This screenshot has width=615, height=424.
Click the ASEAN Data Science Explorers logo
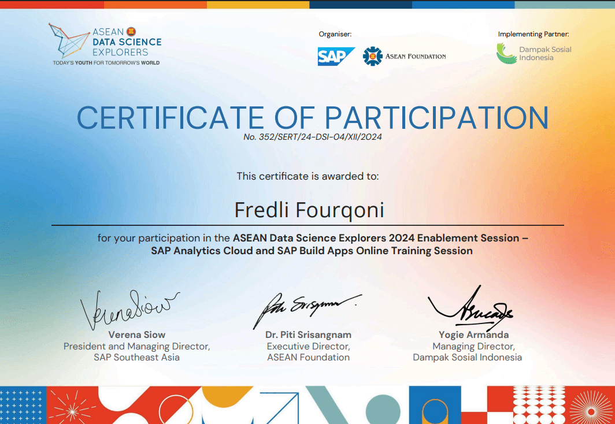coord(104,45)
